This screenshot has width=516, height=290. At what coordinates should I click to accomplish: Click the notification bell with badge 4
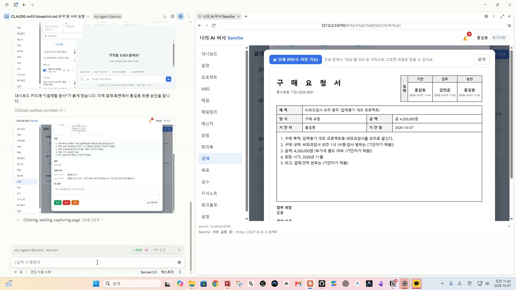[466, 38]
